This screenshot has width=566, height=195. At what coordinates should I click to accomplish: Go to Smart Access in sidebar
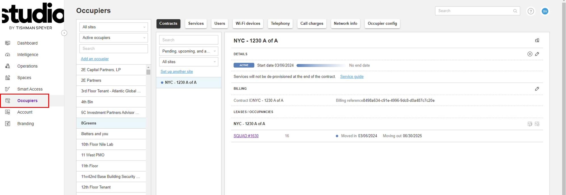[x=30, y=89]
